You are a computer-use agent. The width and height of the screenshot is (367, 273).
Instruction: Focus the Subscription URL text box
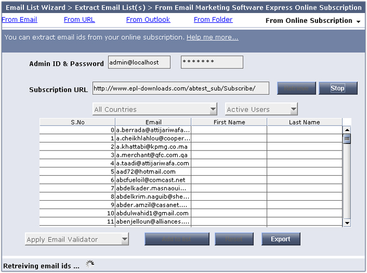pos(181,88)
